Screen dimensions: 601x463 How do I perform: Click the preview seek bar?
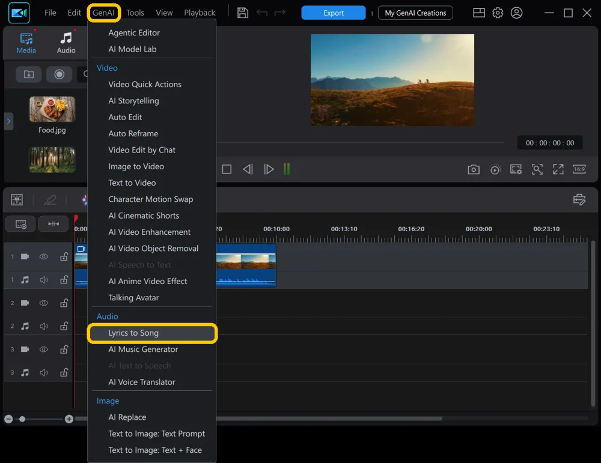coord(360,142)
